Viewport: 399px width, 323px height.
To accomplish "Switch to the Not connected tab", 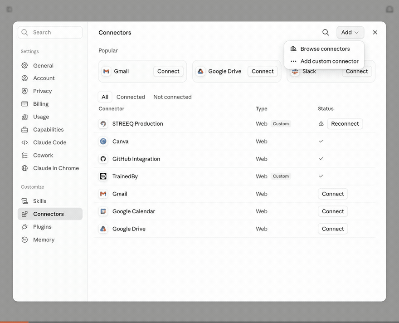I will [x=172, y=97].
